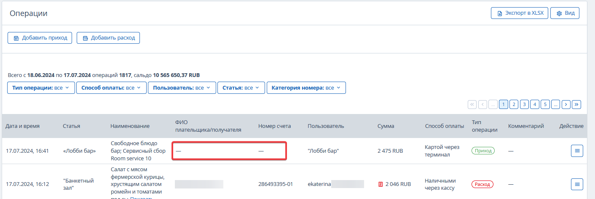Open the Вид view settings
The image size is (595, 199).
(565, 13)
